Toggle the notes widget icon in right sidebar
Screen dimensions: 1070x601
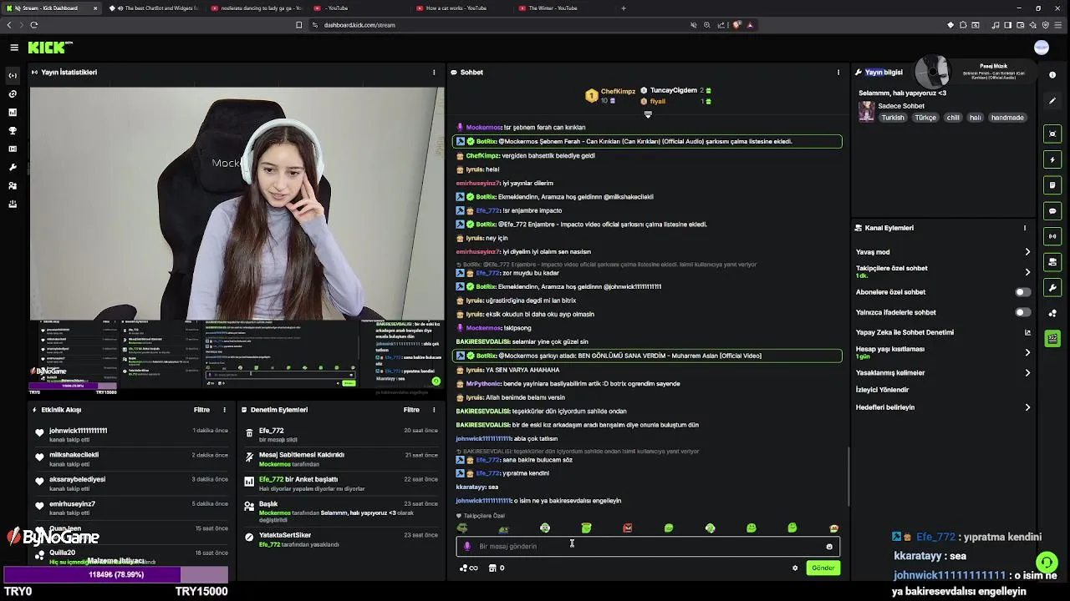pyautogui.click(x=1052, y=185)
